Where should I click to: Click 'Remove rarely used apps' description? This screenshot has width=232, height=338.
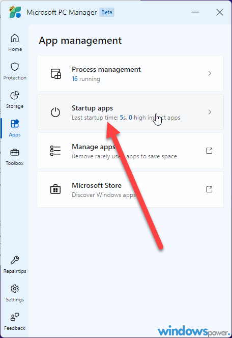pos(124,156)
